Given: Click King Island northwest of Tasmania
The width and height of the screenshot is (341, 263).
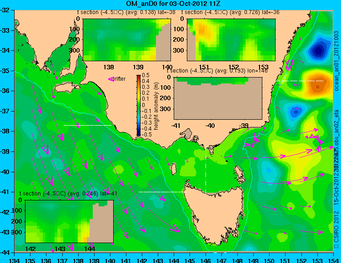Looking at the screenshot, I should [173, 169].
